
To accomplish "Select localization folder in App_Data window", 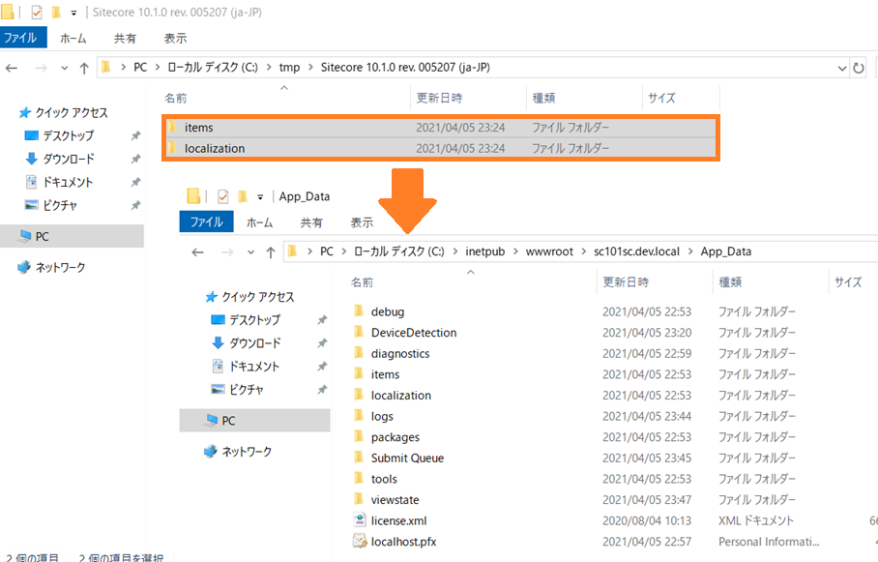I will tap(401, 395).
